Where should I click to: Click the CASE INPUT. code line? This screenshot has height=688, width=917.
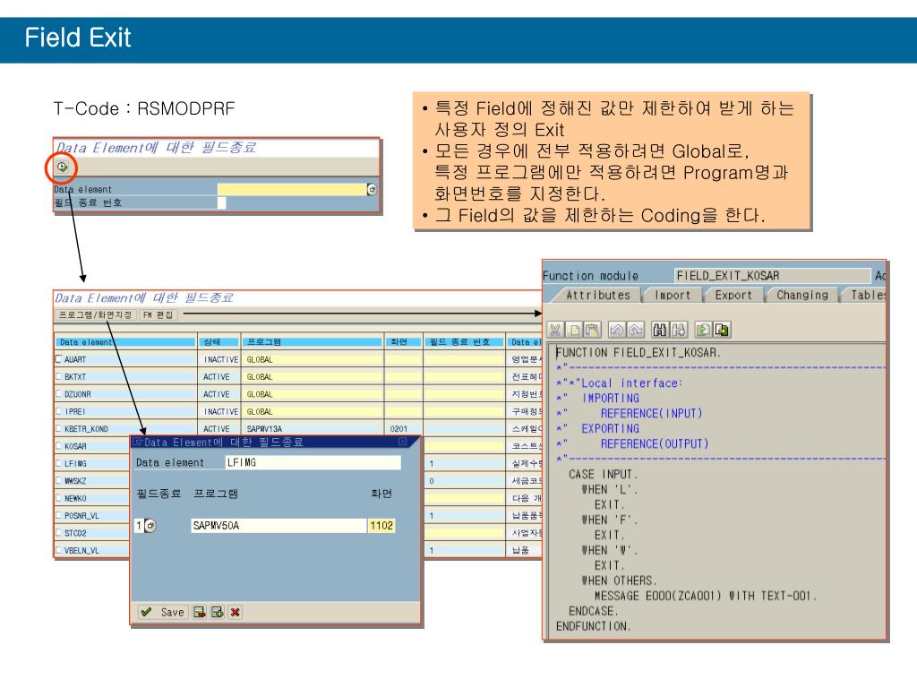(603, 475)
